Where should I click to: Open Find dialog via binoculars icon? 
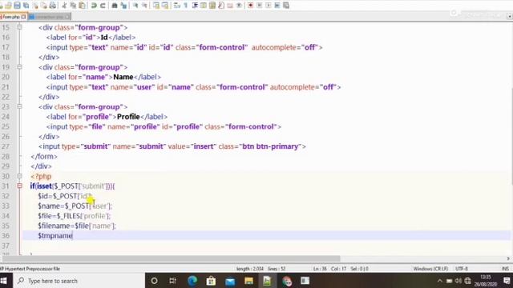[x=115, y=6]
